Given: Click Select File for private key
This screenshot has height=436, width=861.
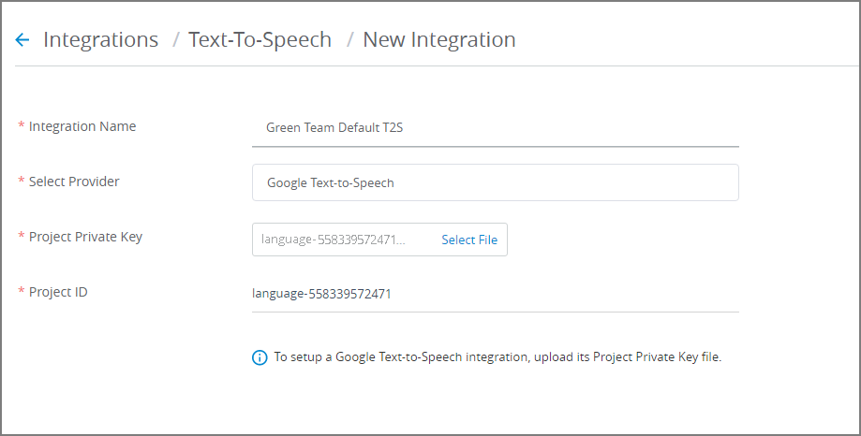Looking at the screenshot, I should tap(469, 240).
